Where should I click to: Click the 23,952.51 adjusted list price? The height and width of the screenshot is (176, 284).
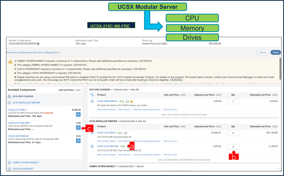216,133
